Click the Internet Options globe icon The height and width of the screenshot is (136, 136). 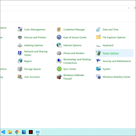point(59,45)
